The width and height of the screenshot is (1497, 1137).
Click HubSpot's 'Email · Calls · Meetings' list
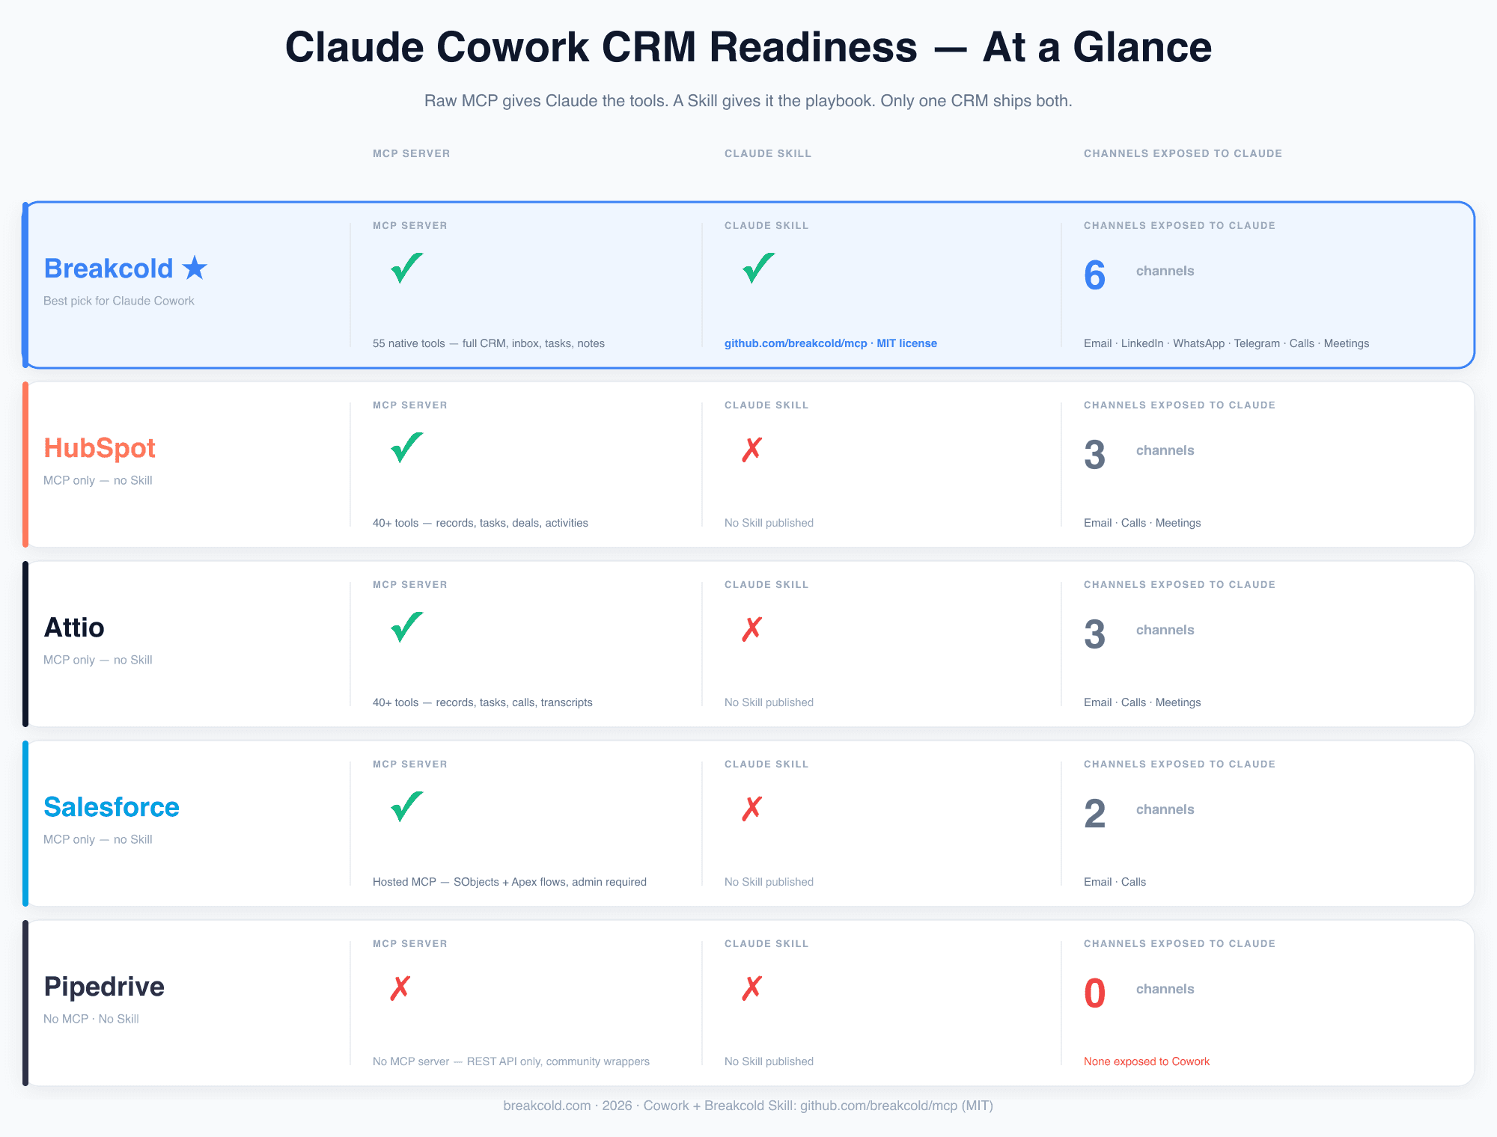point(1142,523)
